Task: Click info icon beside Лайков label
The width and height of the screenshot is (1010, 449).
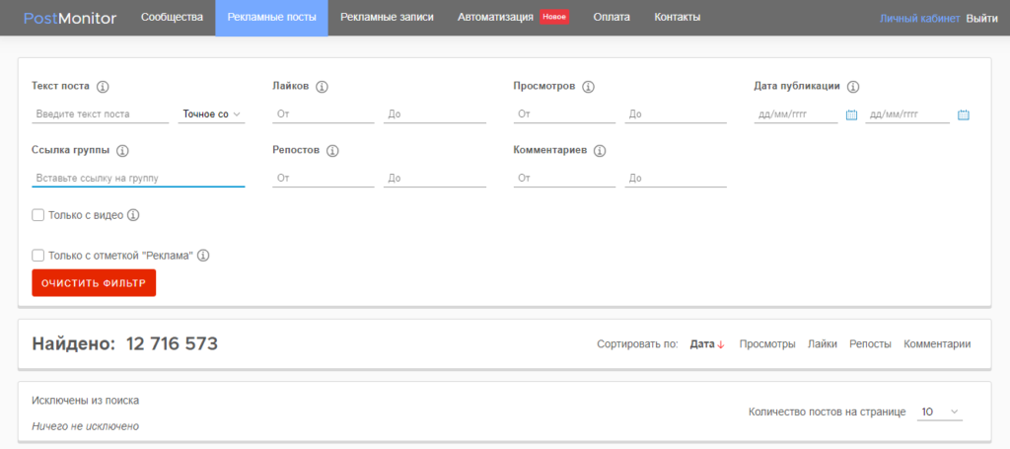Action: point(323,87)
